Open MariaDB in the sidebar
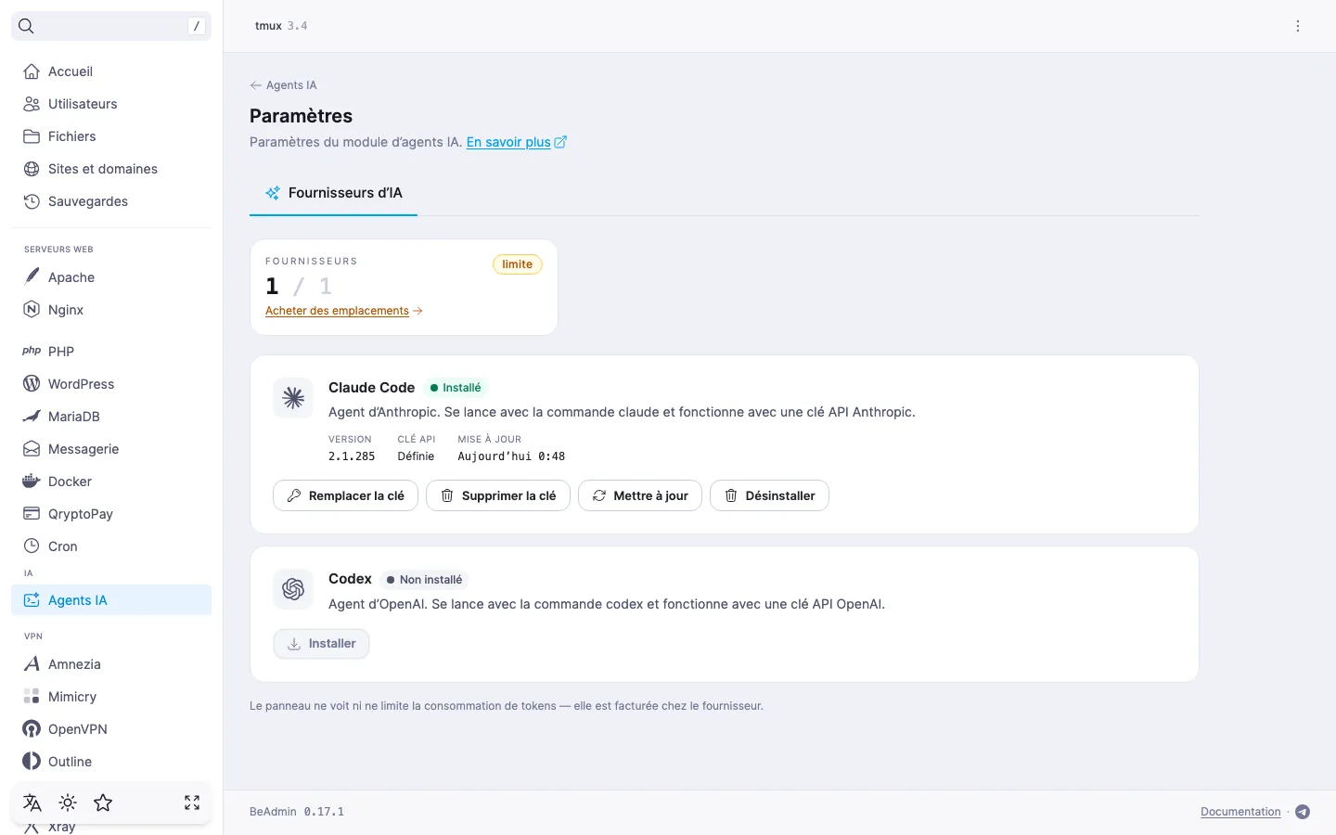The image size is (1336, 835). [111, 417]
